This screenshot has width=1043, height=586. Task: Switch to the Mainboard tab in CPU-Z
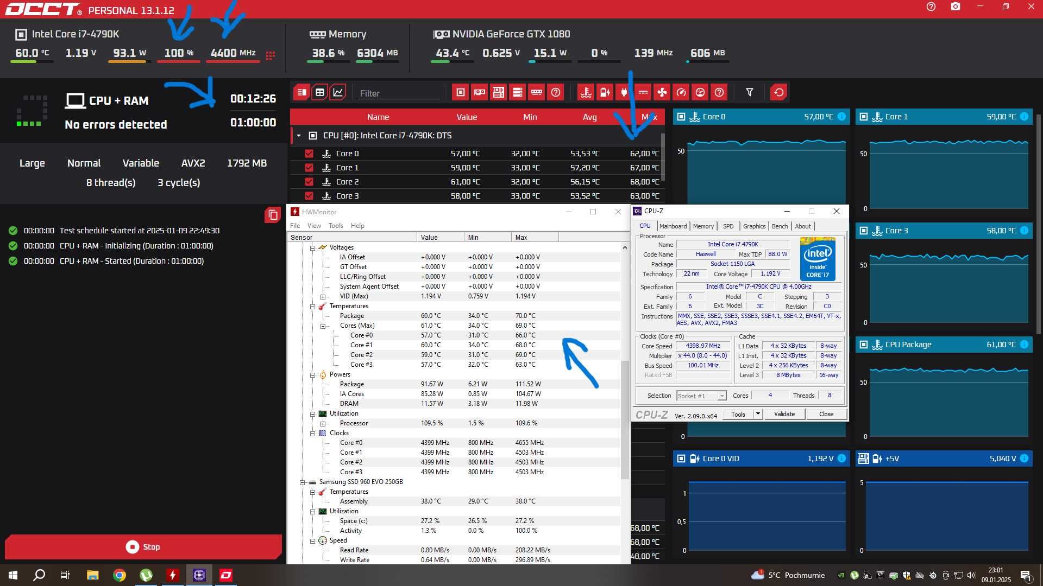pyautogui.click(x=673, y=226)
